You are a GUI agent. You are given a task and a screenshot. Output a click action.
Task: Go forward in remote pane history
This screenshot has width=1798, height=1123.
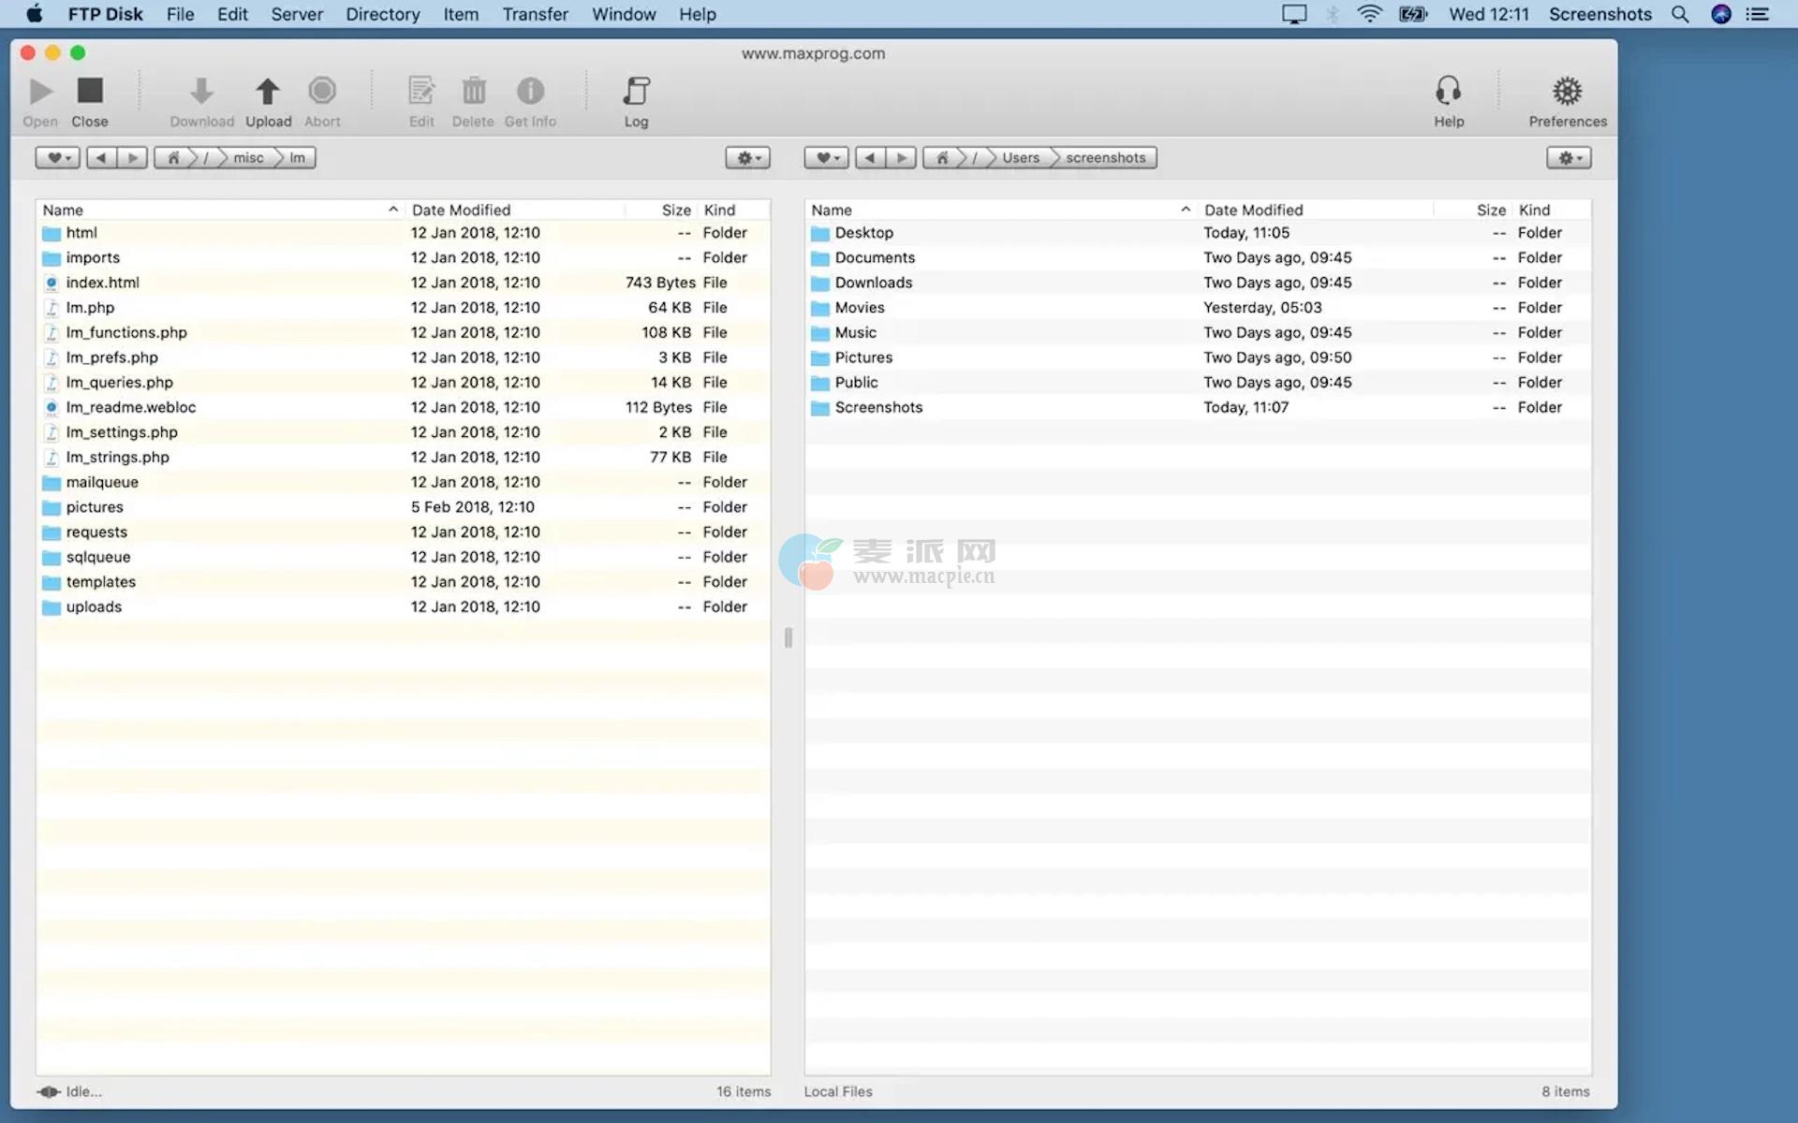pos(133,158)
